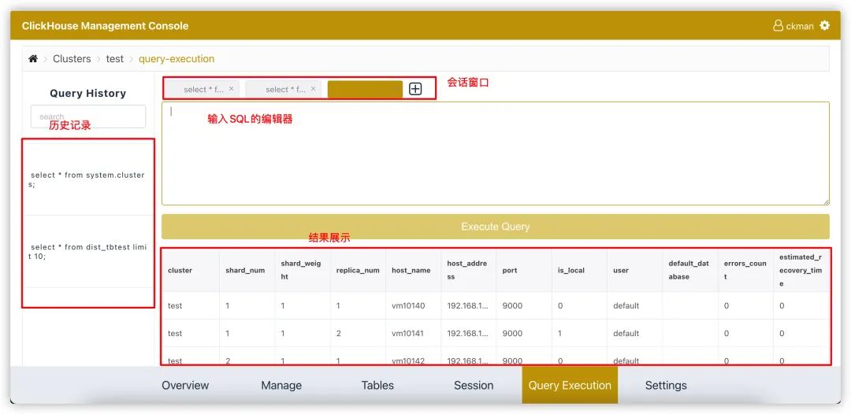
Task: Go to the Overview tab
Action: coord(185,386)
